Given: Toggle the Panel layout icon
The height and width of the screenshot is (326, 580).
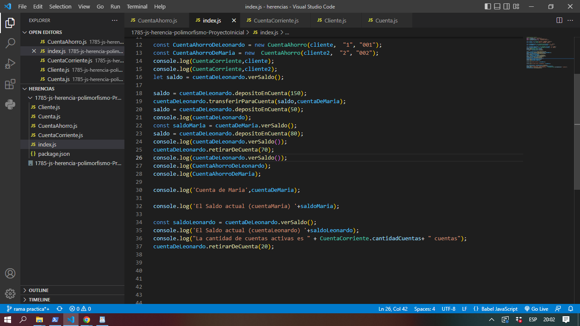Looking at the screenshot, I should pyautogui.click(x=497, y=6).
